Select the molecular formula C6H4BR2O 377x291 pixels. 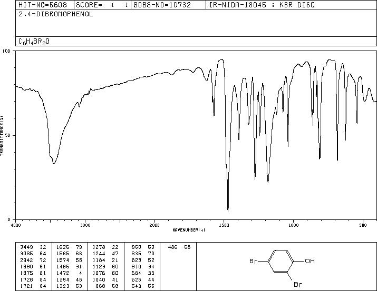coord(34,42)
